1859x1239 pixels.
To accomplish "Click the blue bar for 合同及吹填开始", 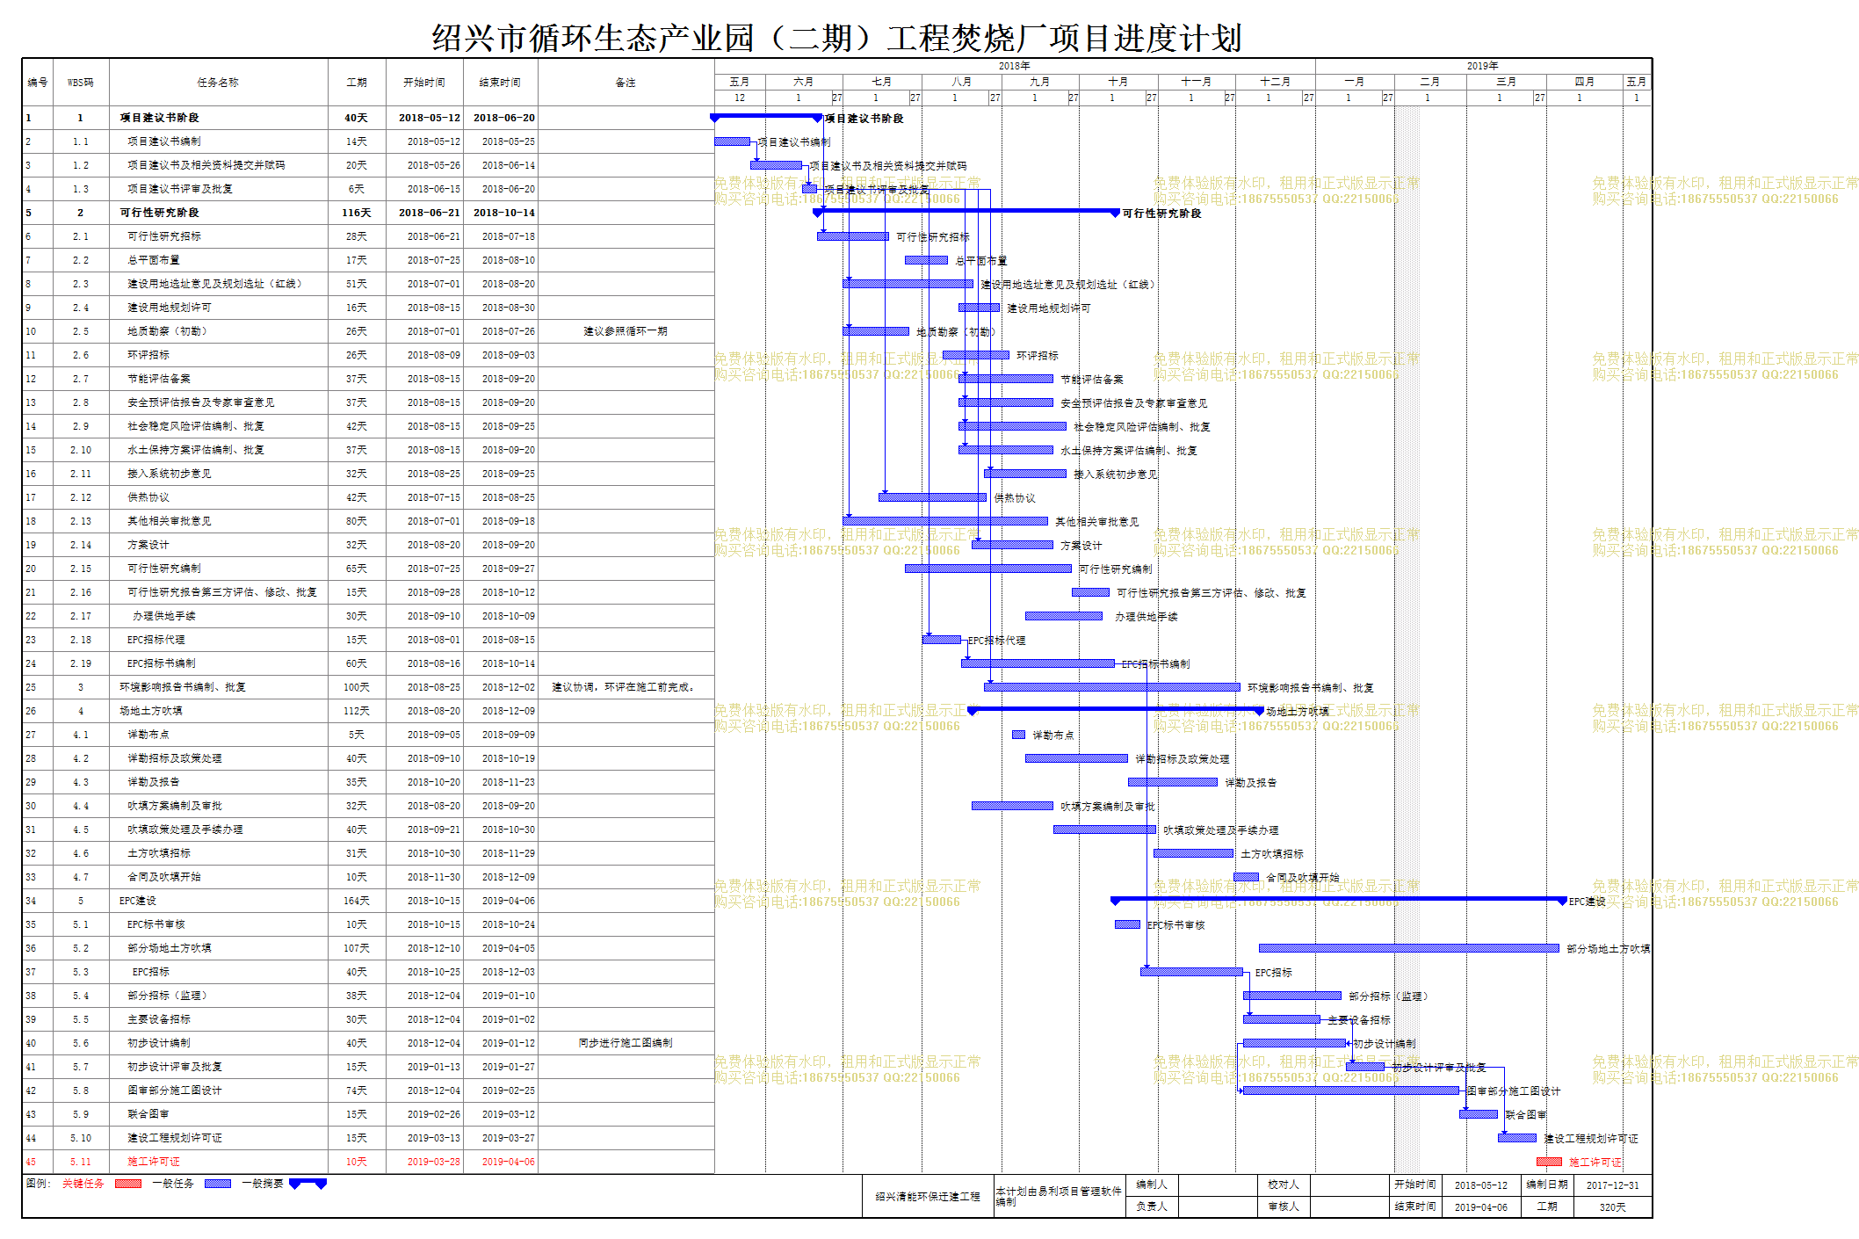I will coord(1247,877).
